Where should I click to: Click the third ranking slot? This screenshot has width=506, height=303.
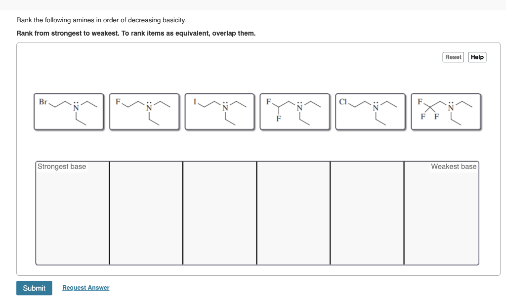tap(220, 213)
